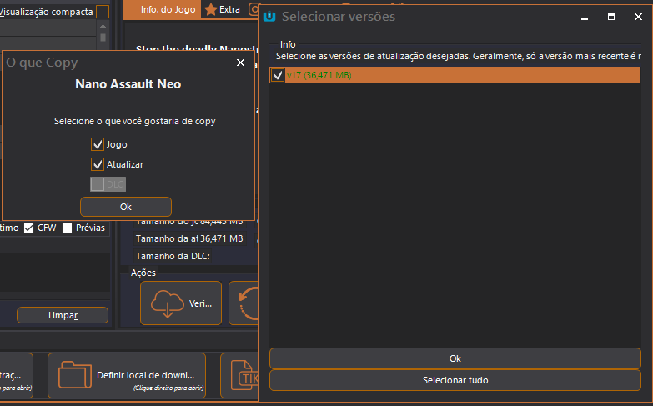This screenshot has height=406, width=653.
Task: Toggle the v17 version checkbox
Action: [x=278, y=76]
